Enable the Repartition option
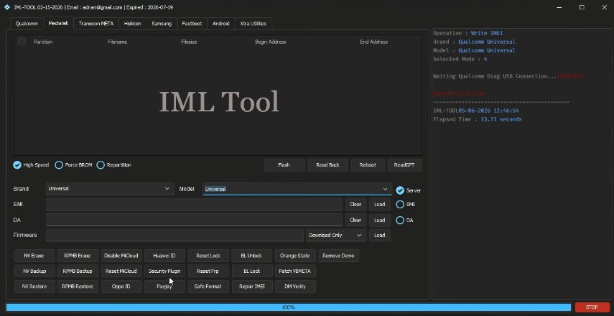Image resolution: width=614 pixels, height=316 pixels. click(114, 165)
